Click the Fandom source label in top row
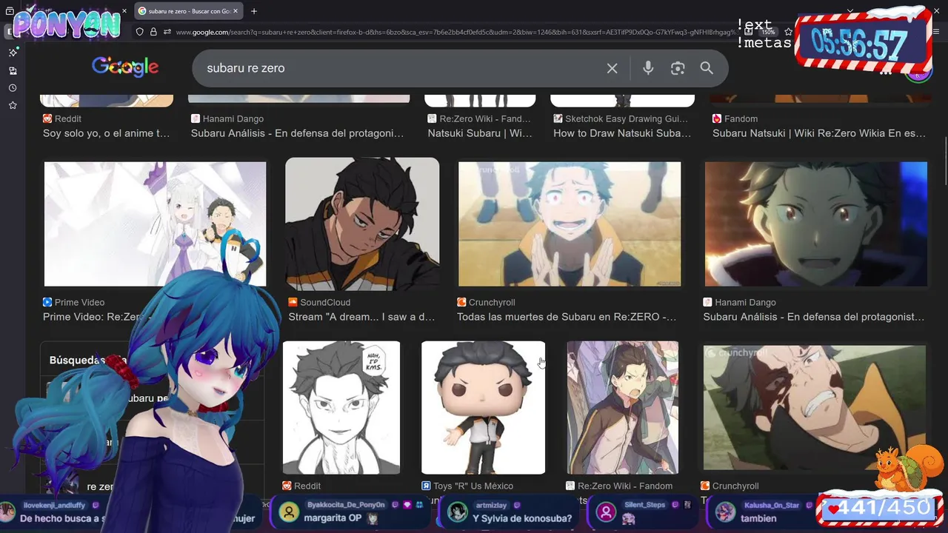This screenshot has height=533, width=948. pos(735,118)
